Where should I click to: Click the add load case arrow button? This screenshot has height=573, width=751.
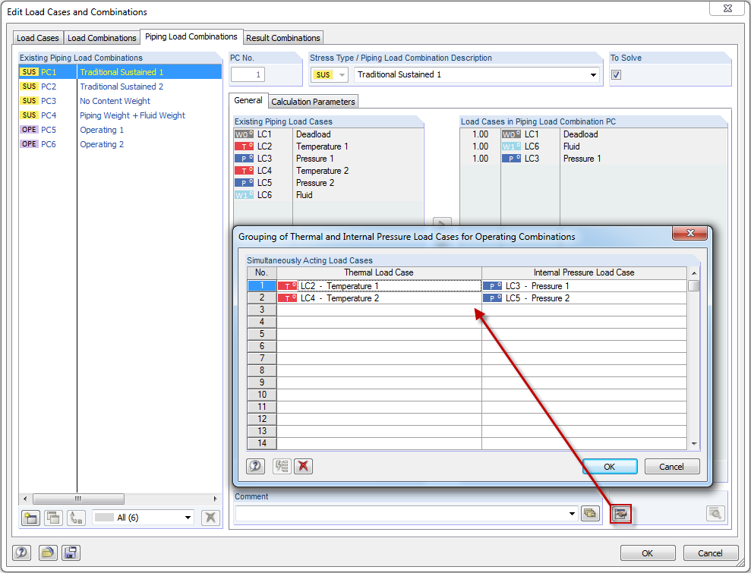coord(442,222)
